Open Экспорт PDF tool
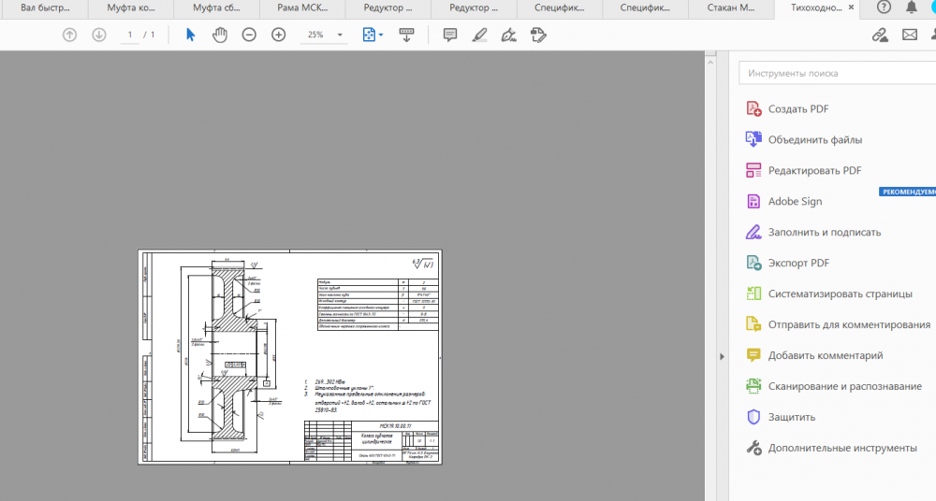Viewport: 936px width, 501px height. click(x=798, y=263)
